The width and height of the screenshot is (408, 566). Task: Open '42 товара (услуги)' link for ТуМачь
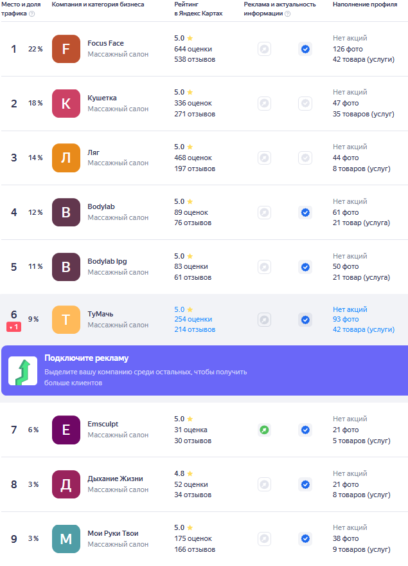[364, 329]
